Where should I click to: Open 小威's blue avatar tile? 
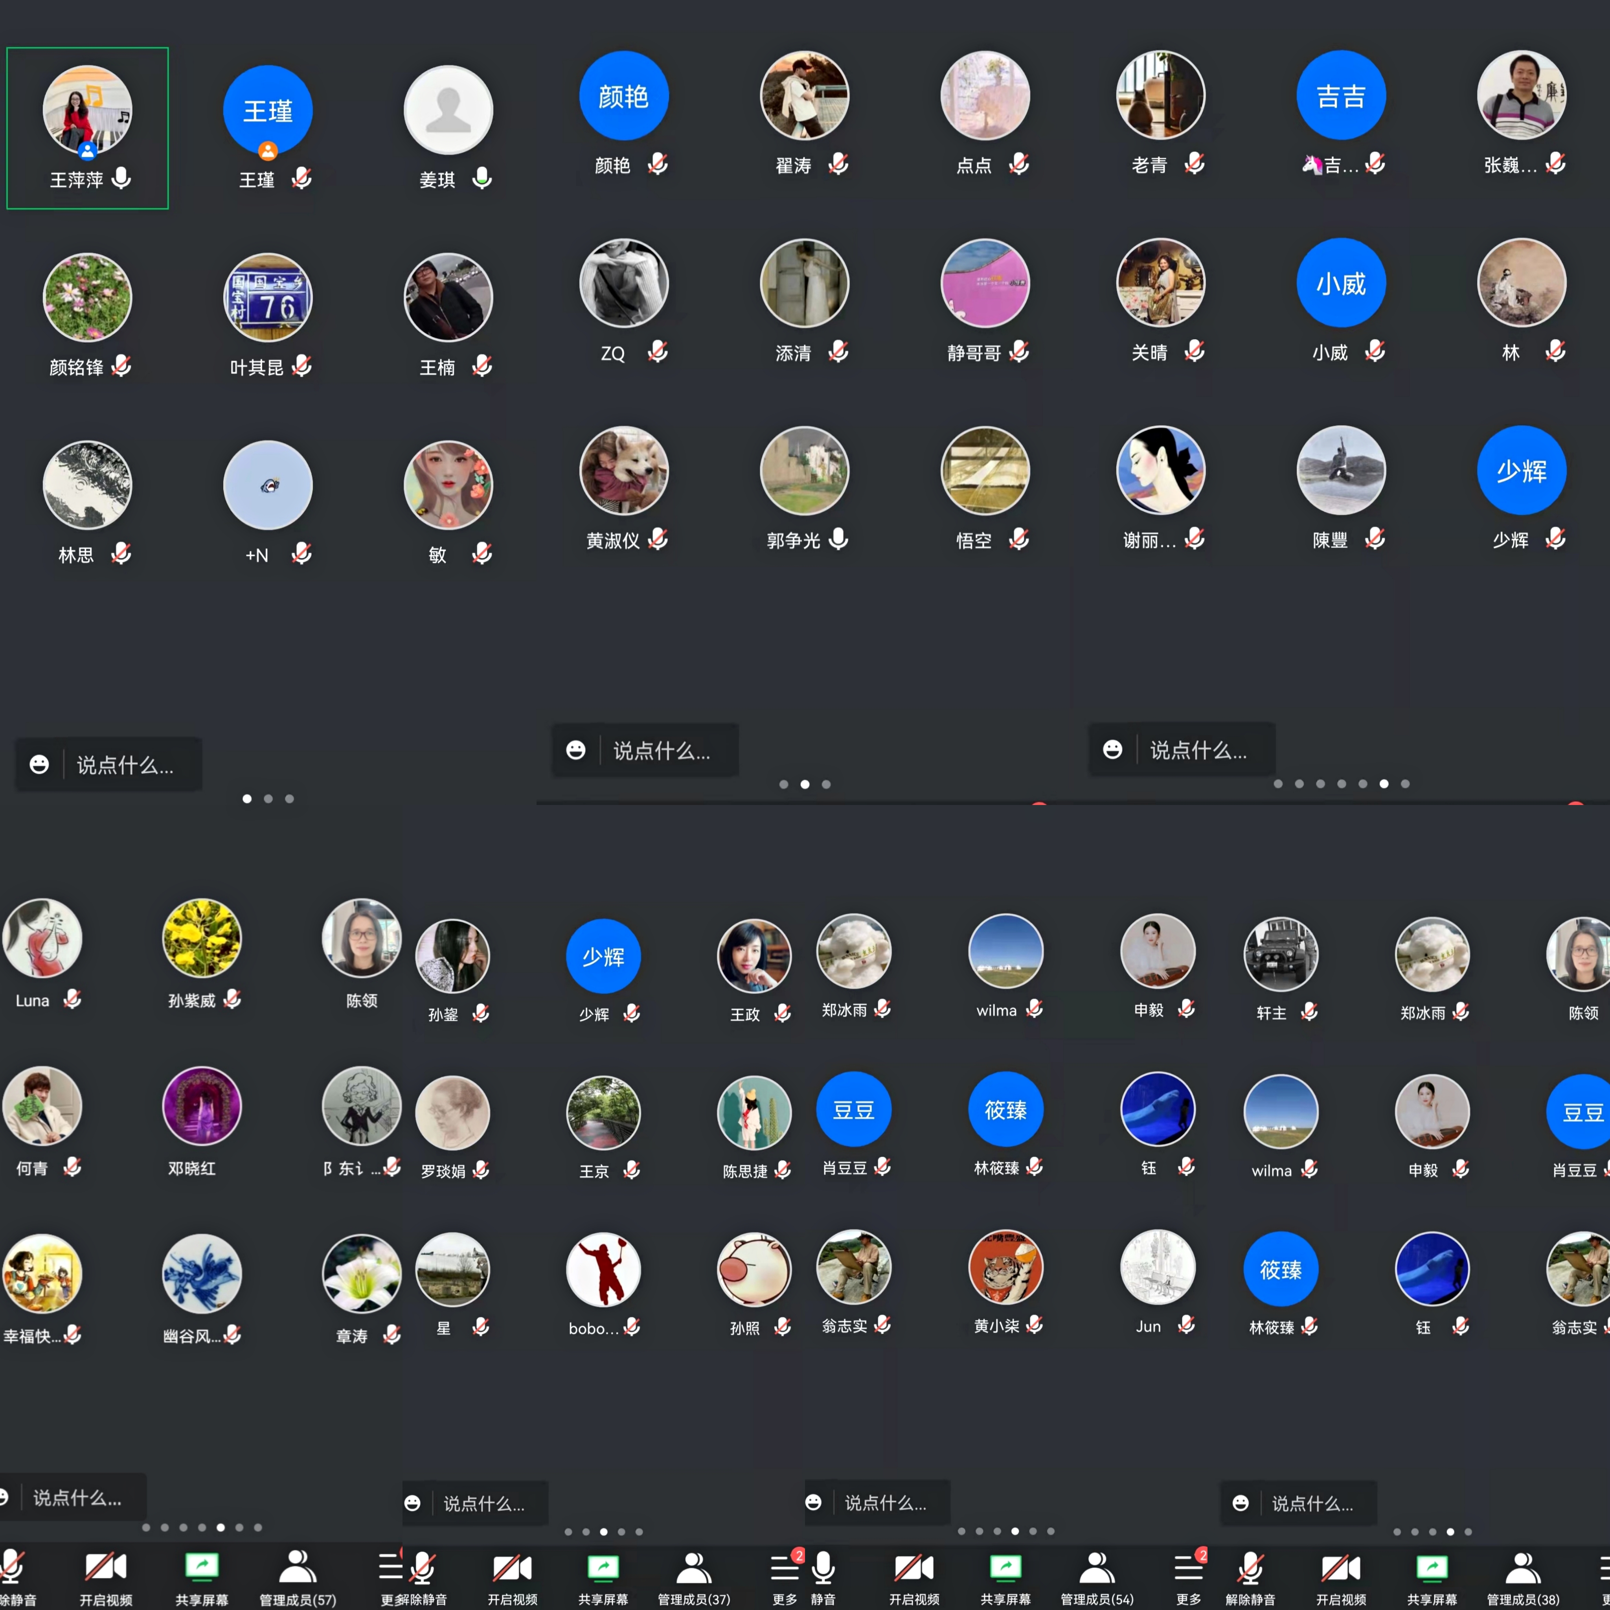click(x=1341, y=283)
